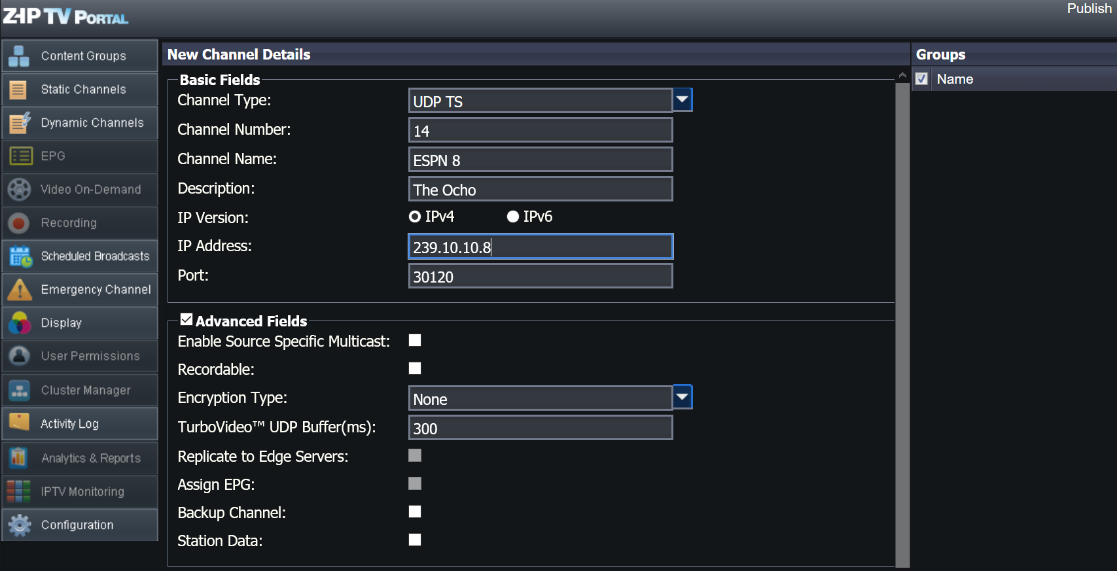The image size is (1117, 571).
Task: Check Enable Source Specific Multicast box
Action: (x=415, y=340)
